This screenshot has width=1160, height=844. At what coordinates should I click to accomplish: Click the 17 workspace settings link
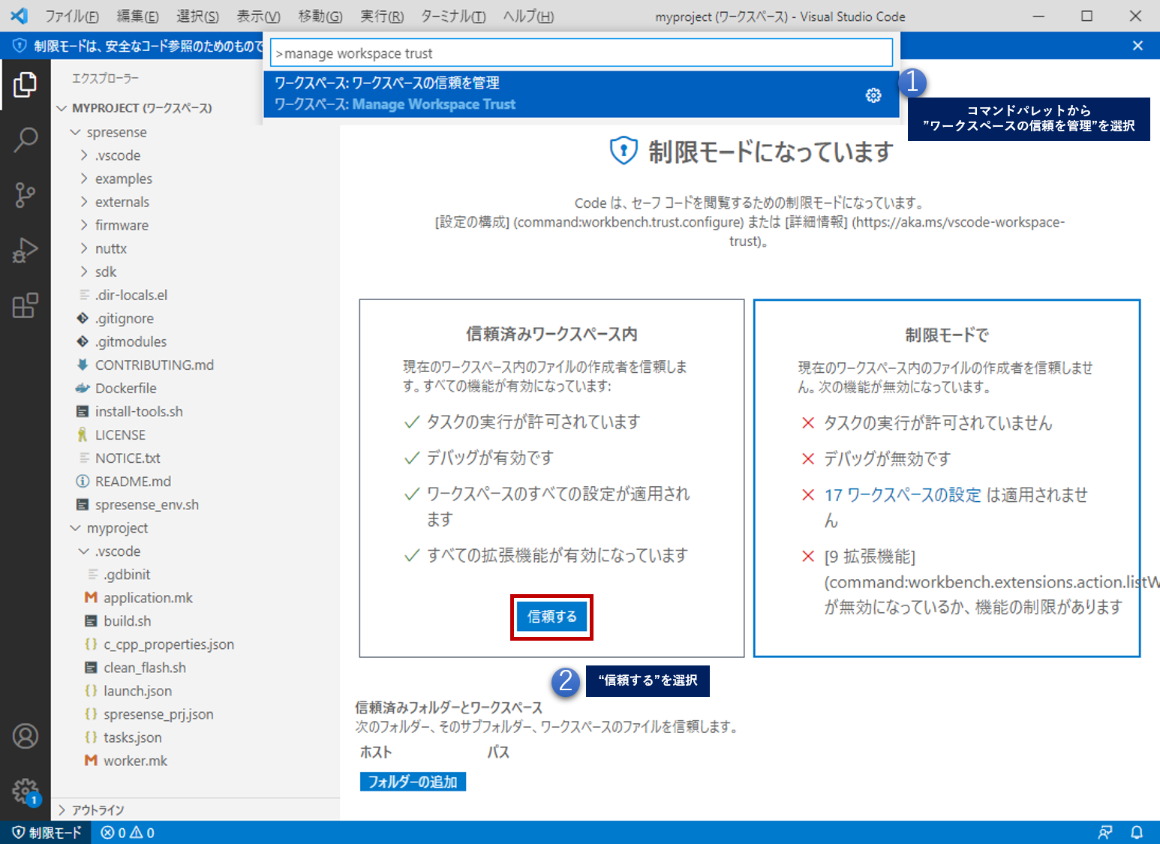pos(902,495)
